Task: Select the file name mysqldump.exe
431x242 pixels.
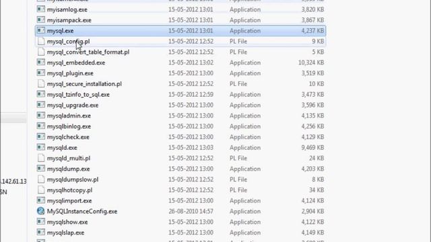Action: click(x=68, y=169)
